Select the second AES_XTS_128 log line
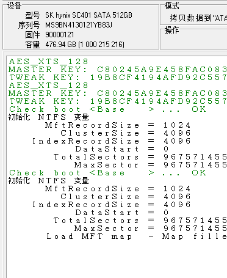 49,86
